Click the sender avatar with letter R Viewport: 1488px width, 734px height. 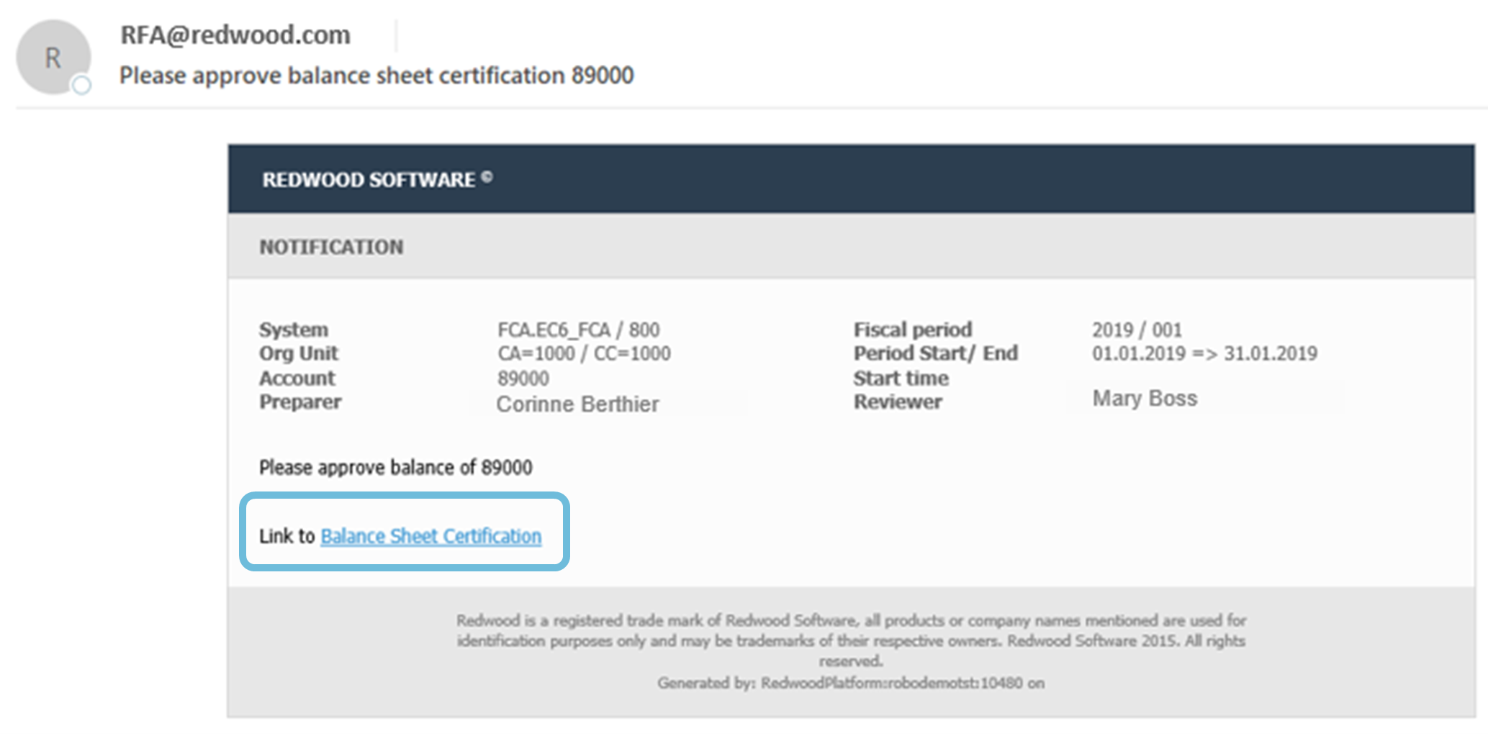pos(53,58)
